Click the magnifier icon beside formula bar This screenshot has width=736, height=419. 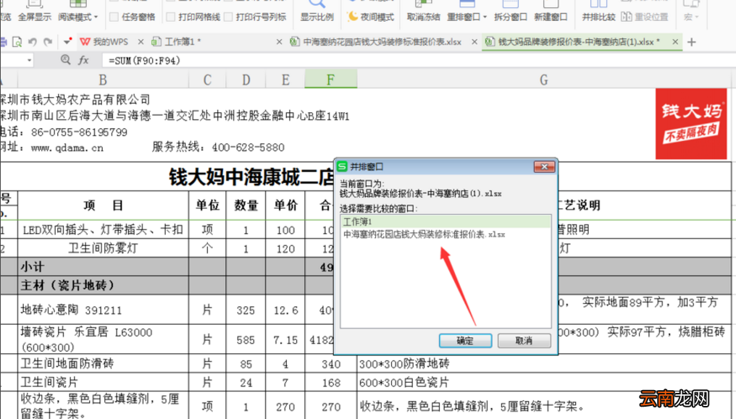66,59
